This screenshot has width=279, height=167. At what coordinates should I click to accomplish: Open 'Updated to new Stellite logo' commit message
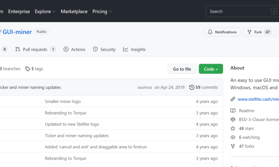click(x=72, y=124)
